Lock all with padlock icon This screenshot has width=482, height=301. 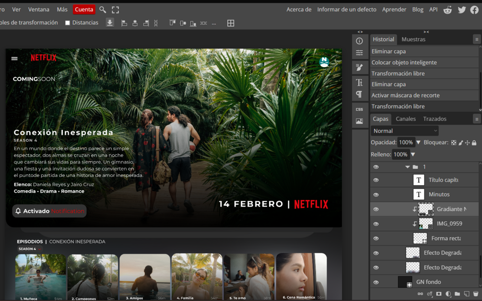point(474,142)
